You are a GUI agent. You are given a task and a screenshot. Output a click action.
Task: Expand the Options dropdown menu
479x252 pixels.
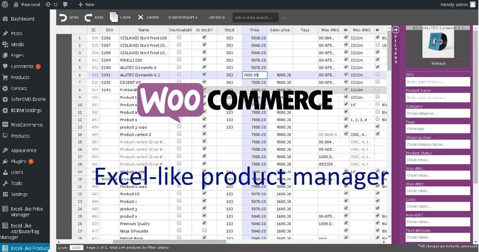pyautogui.click(x=216, y=17)
